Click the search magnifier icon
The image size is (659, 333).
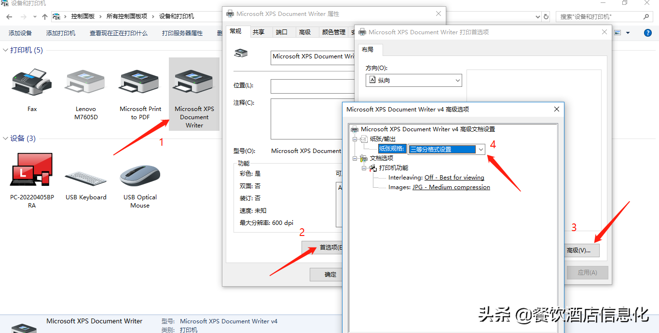[646, 16]
